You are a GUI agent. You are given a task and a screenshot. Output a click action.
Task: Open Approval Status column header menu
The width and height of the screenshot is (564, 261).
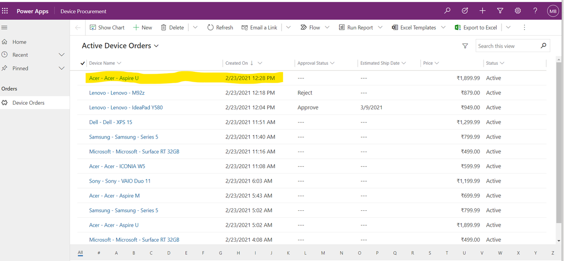point(316,63)
